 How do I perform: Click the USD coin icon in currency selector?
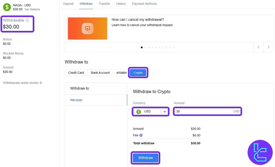coord(138,112)
